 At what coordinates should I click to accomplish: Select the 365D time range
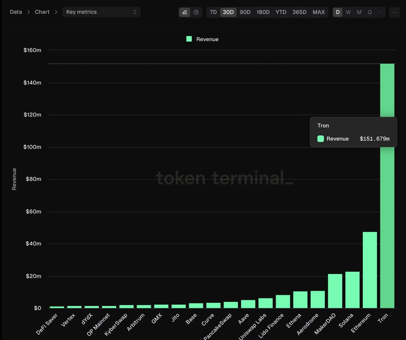click(300, 12)
